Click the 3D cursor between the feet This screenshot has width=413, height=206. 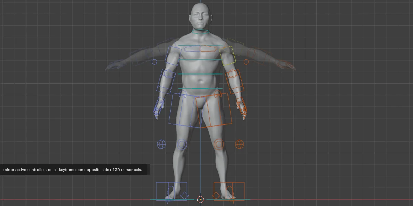tap(201, 199)
